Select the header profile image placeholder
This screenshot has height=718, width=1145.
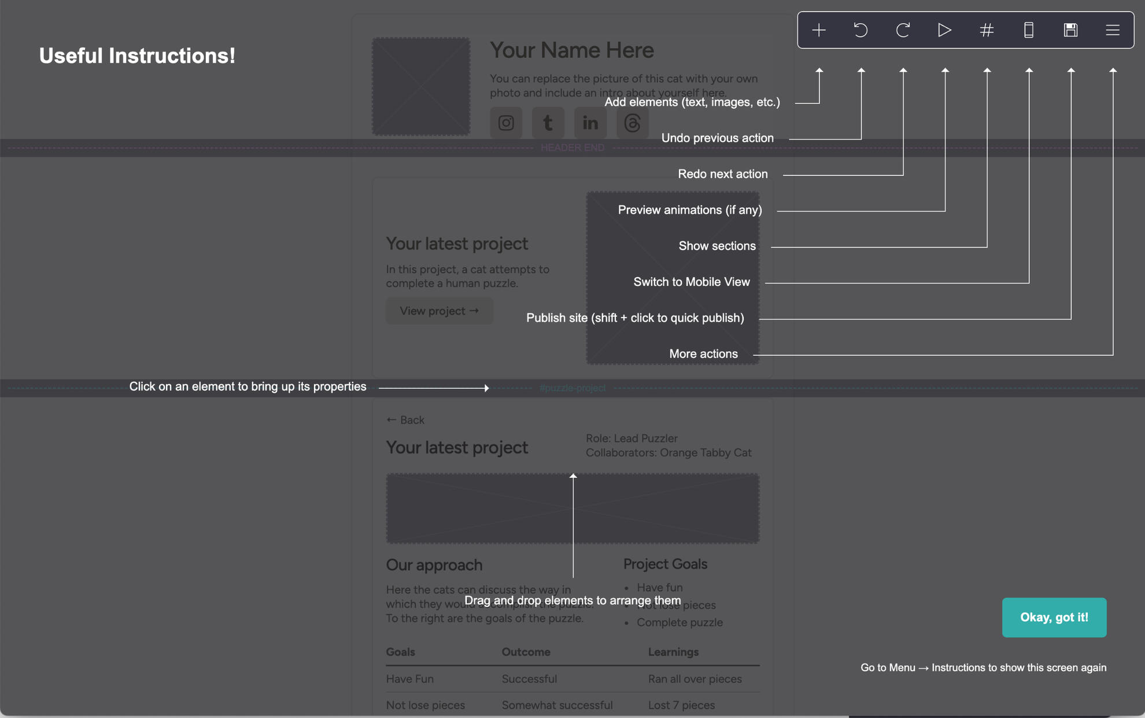[421, 87]
